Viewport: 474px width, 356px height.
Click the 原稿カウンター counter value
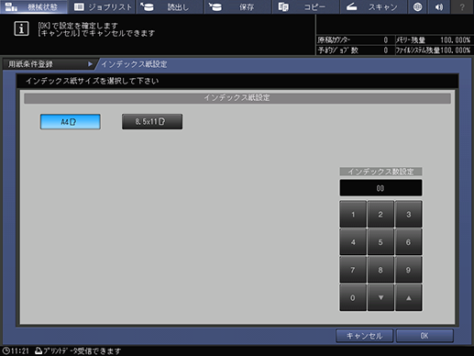(x=386, y=40)
